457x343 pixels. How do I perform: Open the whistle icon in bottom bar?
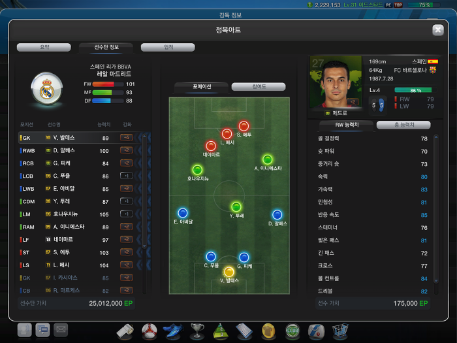coord(125,331)
